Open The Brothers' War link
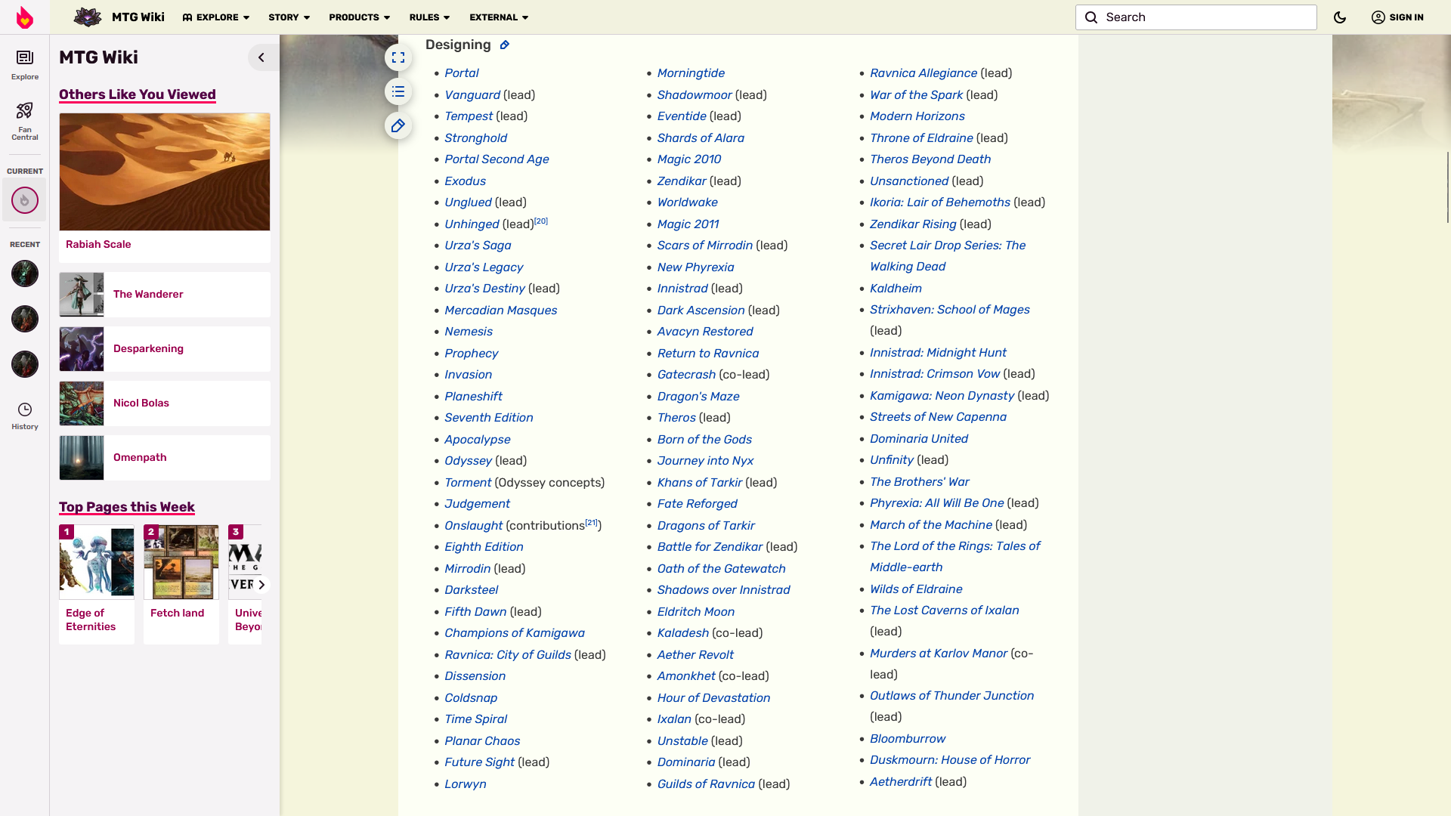The image size is (1451, 816). 920,482
